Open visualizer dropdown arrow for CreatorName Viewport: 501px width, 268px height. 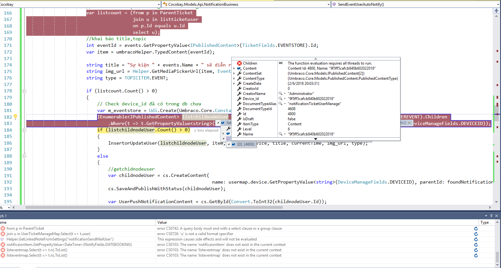(285, 94)
